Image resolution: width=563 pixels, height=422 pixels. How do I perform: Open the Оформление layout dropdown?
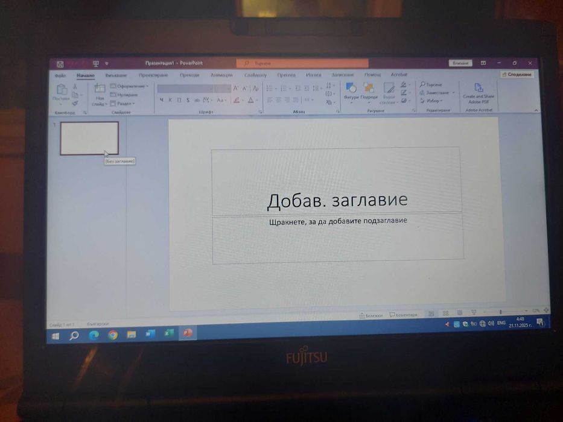click(129, 86)
